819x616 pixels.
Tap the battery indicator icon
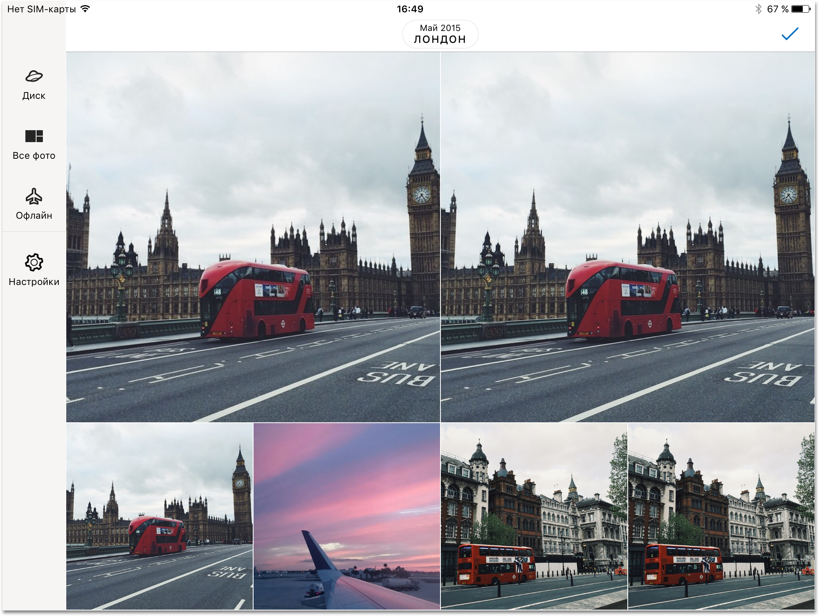801,9
